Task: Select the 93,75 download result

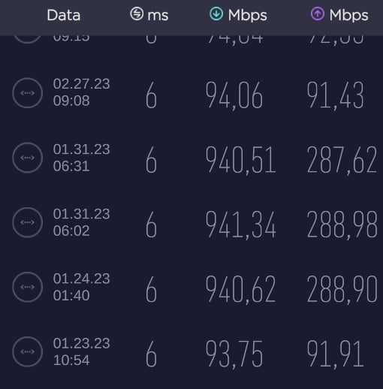Action: point(234,354)
